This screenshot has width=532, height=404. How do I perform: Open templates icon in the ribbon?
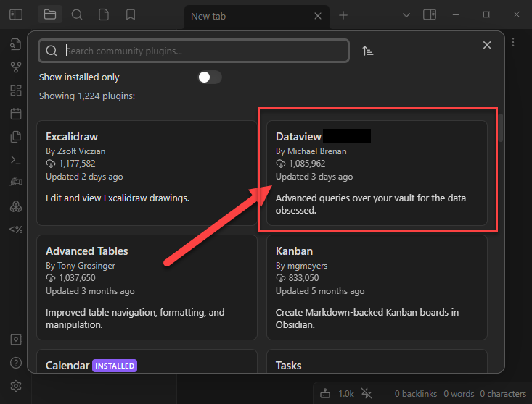tap(16, 137)
